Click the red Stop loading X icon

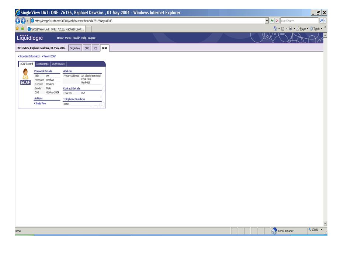point(277,21)
